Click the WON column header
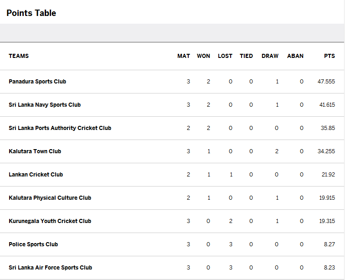This screenshot has height=280, width=345. click(203, 56)
